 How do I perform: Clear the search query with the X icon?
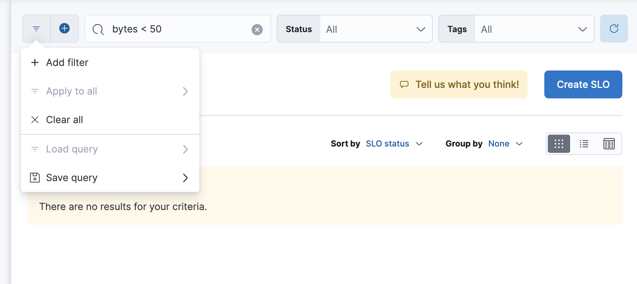(257, 30)
